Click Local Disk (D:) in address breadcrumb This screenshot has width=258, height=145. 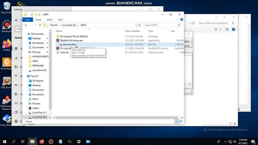point(69,25)
